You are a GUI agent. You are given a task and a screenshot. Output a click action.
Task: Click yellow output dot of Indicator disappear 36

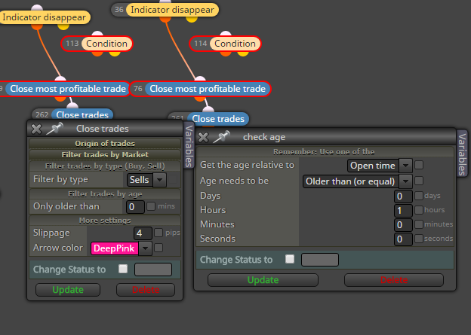(x=192, y=19)
